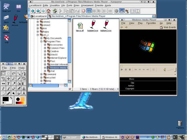The image size is (187, 140).
Task: Select the Measure compass tool in GIMP
Action: pos(24,94)
